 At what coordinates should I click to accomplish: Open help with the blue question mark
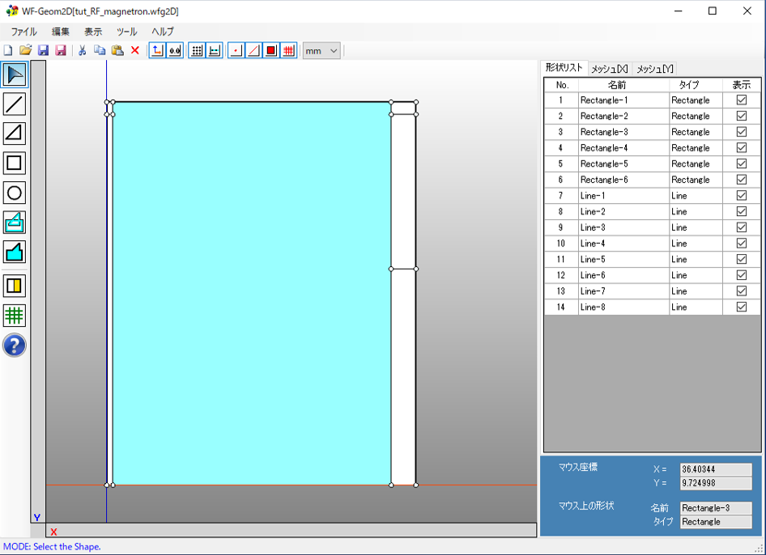pyautogui.click(x=15, y=345)
